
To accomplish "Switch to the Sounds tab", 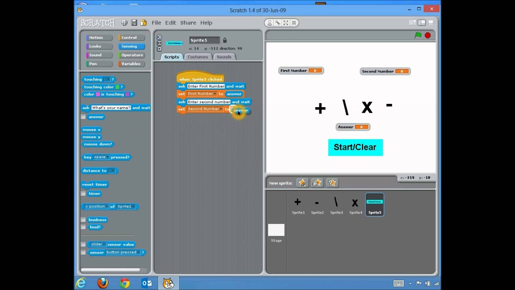I will (224, 57).
